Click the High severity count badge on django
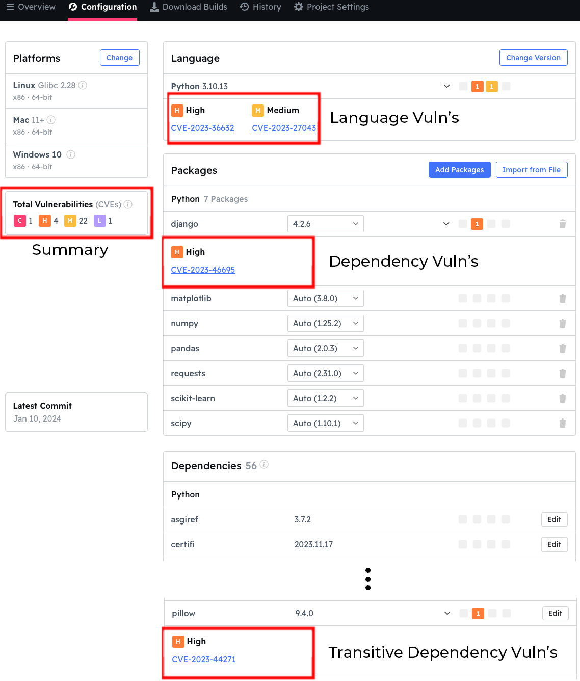Image resolution: width=580 pixels, height=681 pixels. (477, 224)
